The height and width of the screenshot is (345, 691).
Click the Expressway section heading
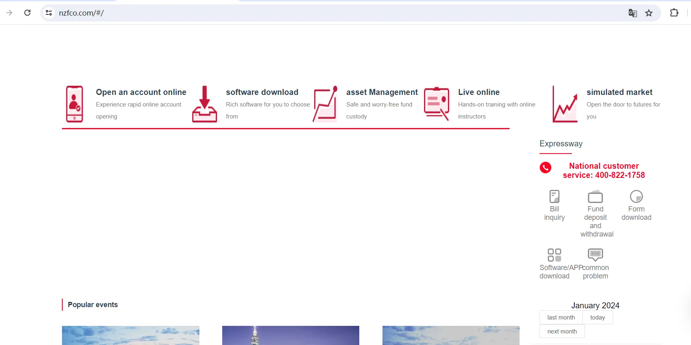[x=561, y=144]
